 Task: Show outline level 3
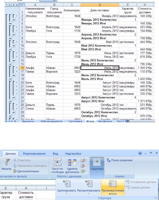[x=13, y=5]
